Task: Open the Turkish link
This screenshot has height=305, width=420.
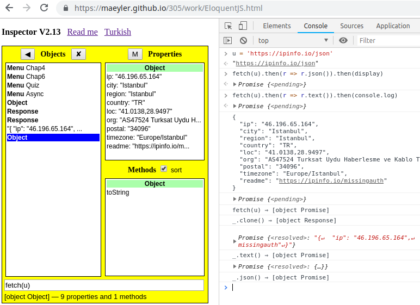Action: (x=118, y=32)
